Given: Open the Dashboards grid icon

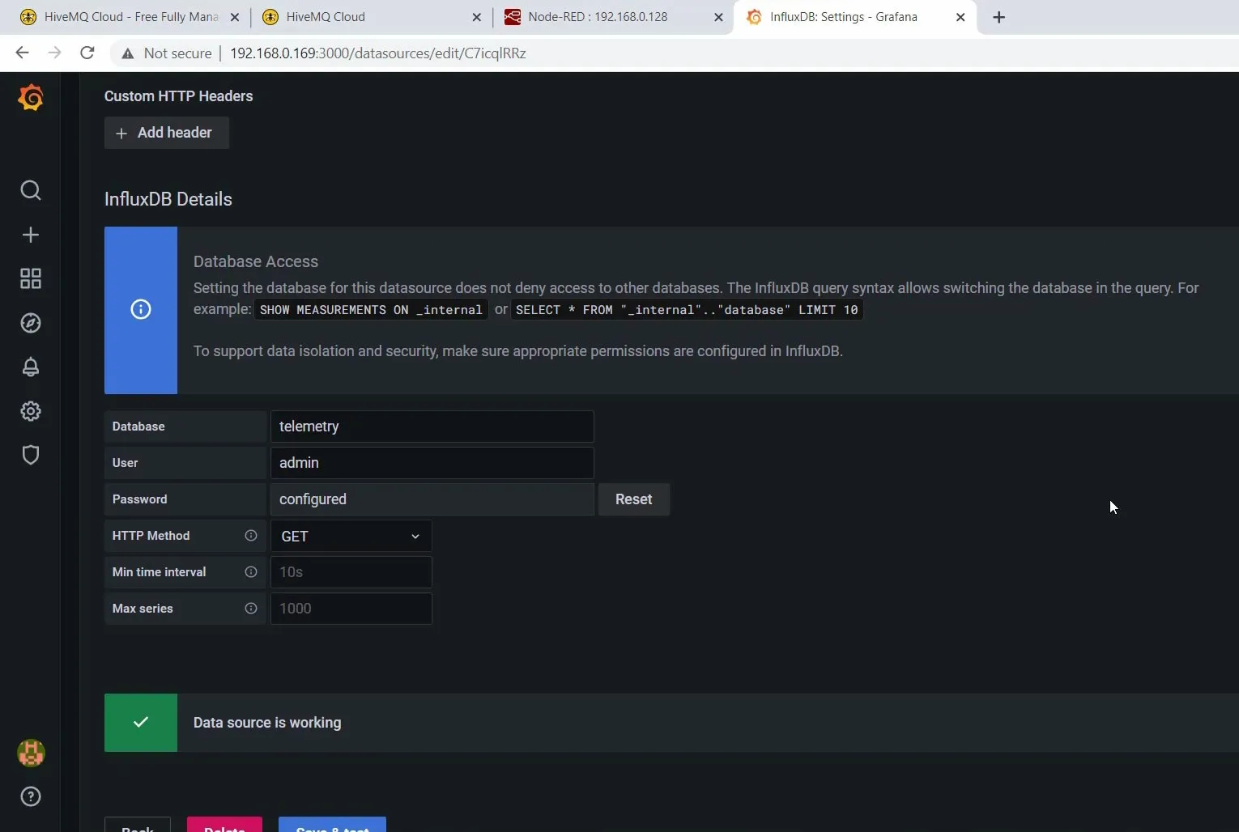Looking at the screenshot, I should click(31, 278).
